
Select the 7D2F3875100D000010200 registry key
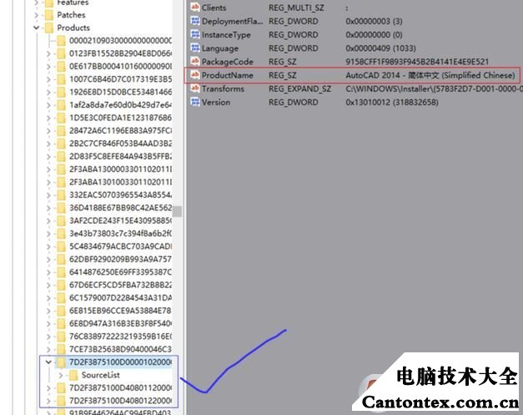[120, 362]
